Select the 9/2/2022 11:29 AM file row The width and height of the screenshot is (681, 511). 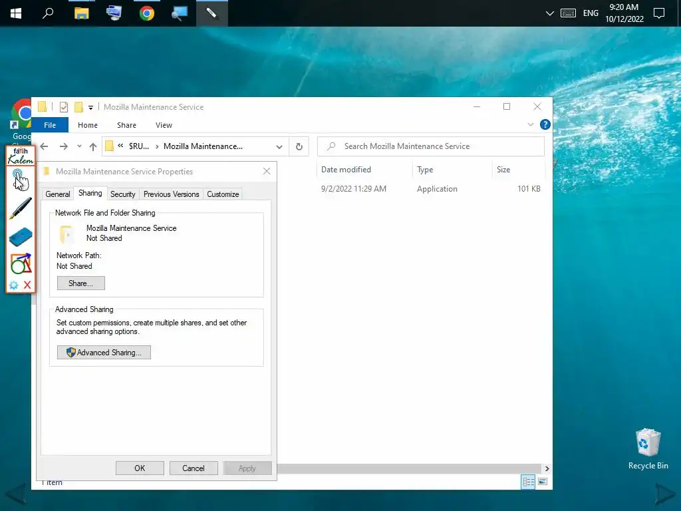click(x=354, y=189)
